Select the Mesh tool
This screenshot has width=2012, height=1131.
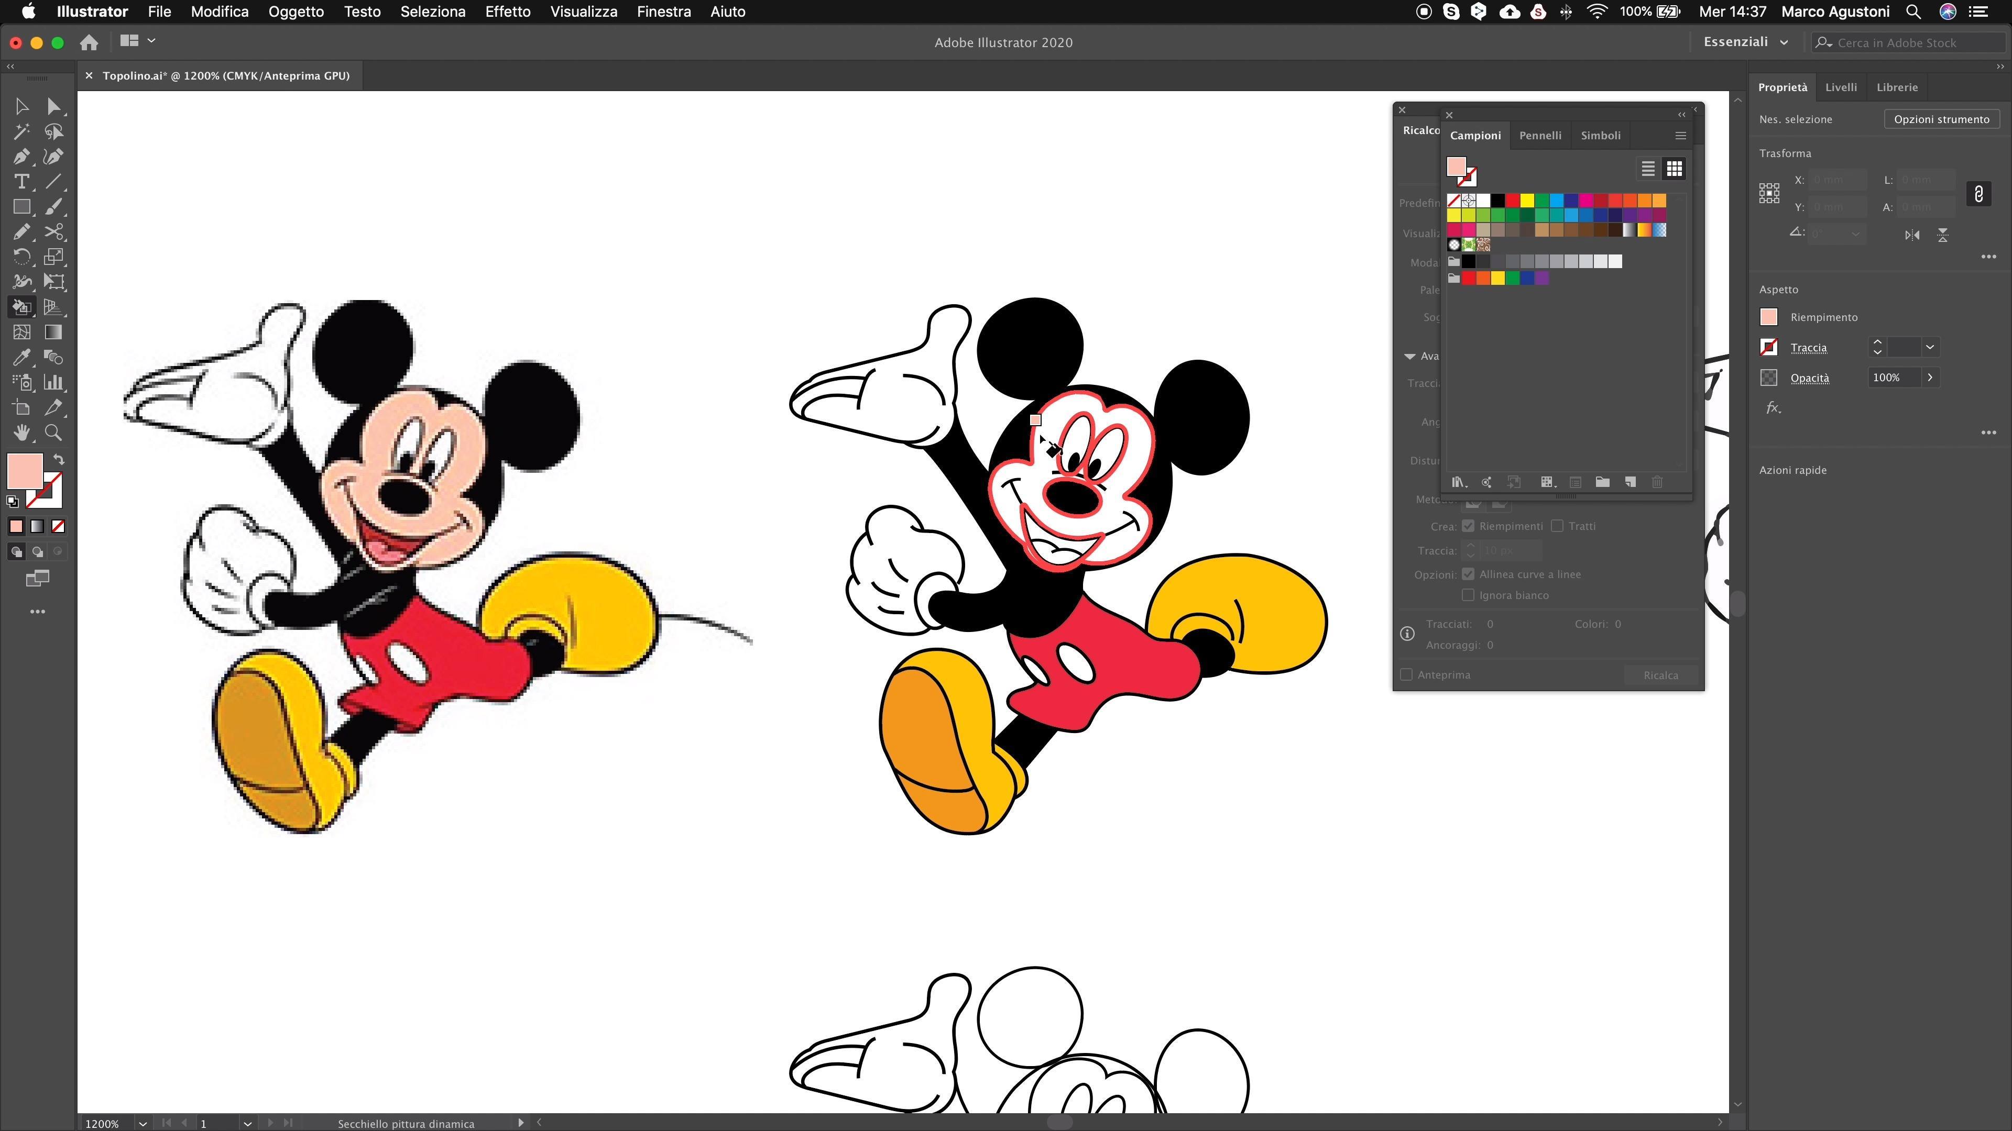[x=22, y=332]
